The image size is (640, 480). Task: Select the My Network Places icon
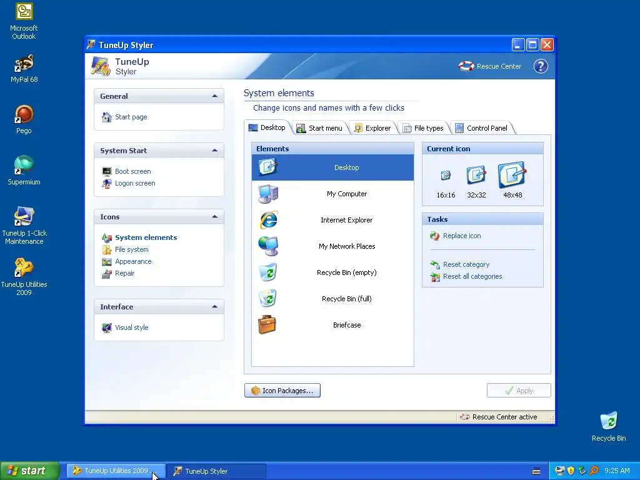(268, 246)
